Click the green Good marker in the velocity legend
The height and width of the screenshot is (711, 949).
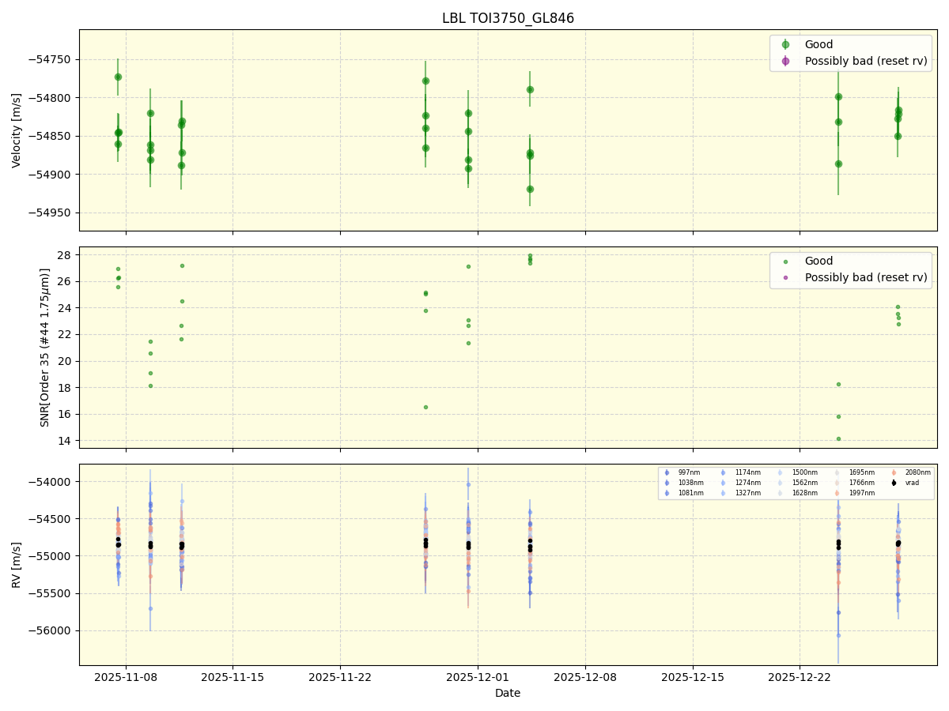(785, 44)
